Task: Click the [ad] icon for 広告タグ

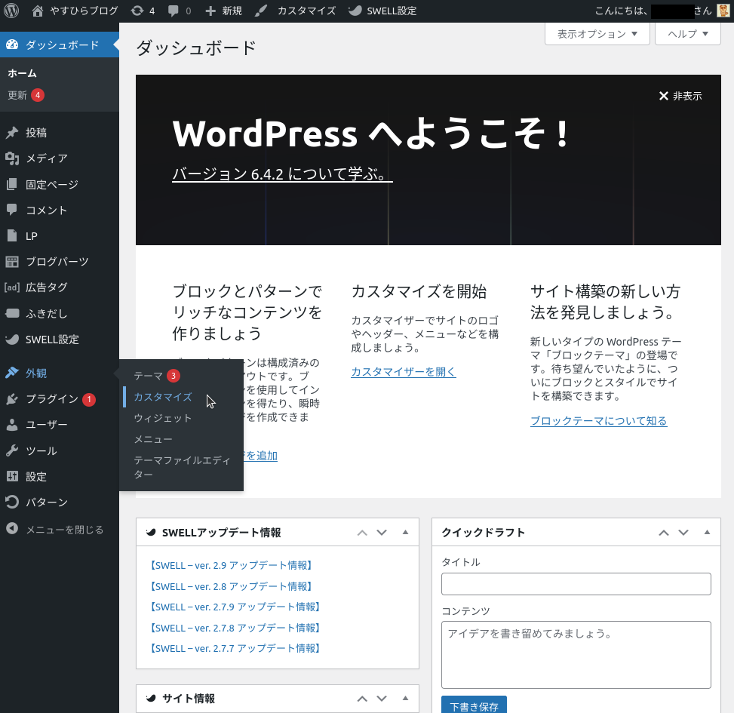Action: pos(12,287)
